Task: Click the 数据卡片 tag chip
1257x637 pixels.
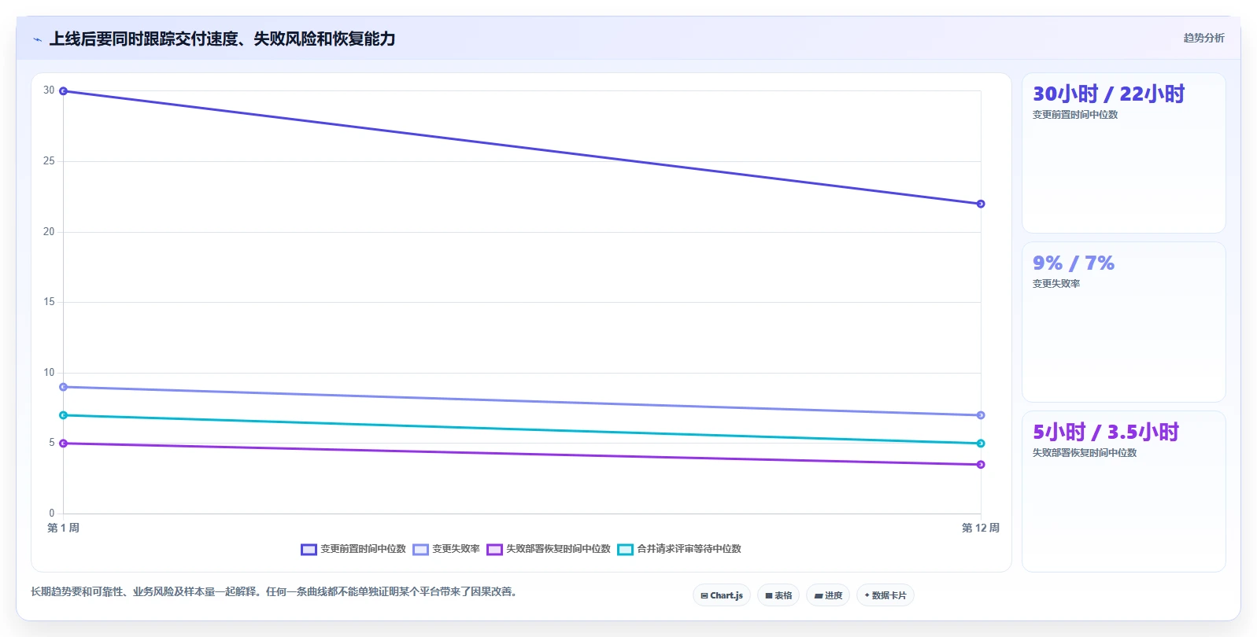Action: [x=885, y=595]
